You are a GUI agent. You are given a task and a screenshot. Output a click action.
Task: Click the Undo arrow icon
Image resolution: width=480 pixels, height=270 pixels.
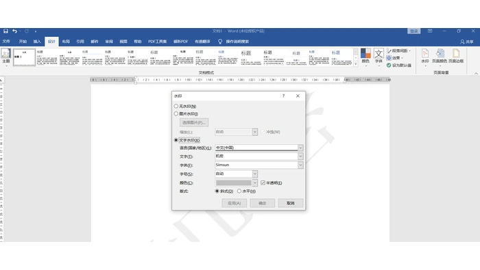click(x=14, y=31)
